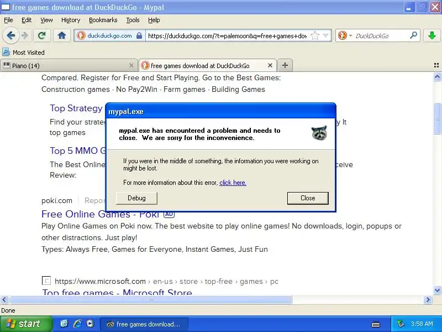Launch Internet Explorer from quick launch
This screenshot has width=442, height=332.
77,324
